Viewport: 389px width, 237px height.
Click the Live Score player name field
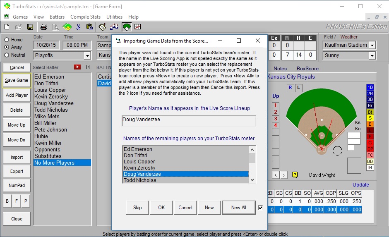tap(189, 121)
